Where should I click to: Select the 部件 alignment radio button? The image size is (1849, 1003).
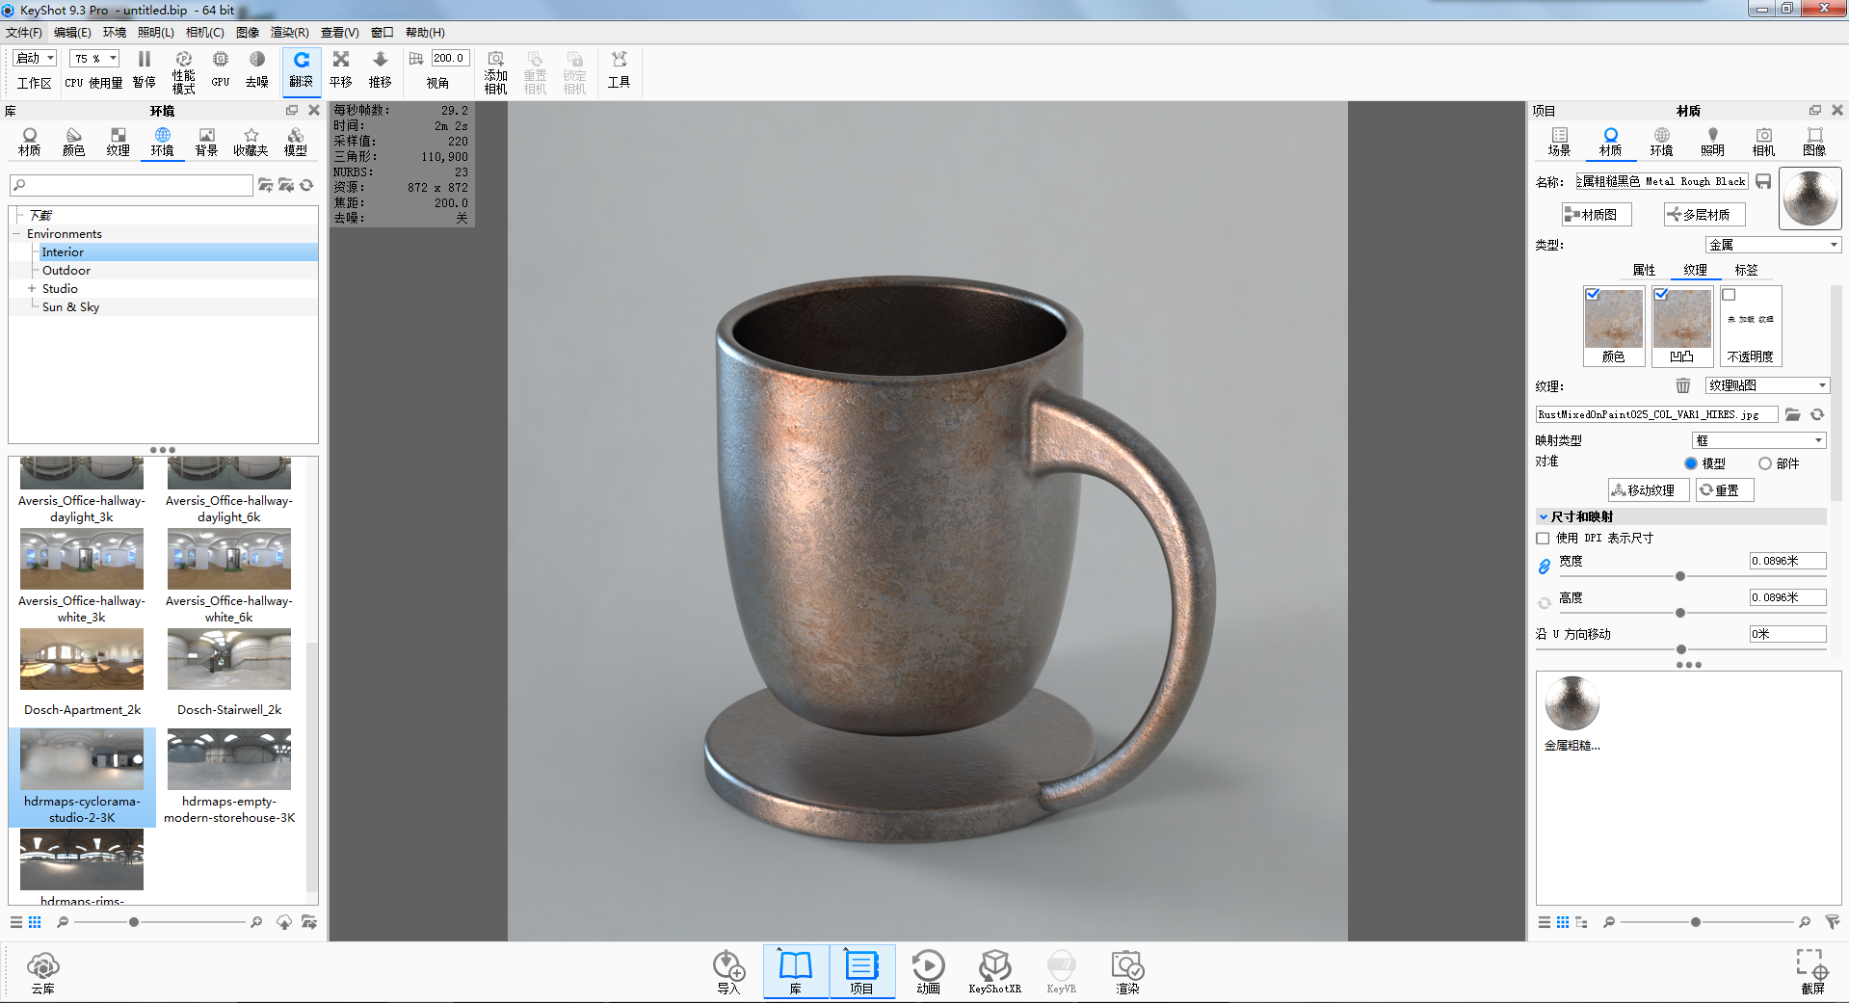pyautogui.click(x=1765, y=463)
